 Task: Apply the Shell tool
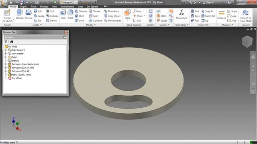tap(80, 16)
